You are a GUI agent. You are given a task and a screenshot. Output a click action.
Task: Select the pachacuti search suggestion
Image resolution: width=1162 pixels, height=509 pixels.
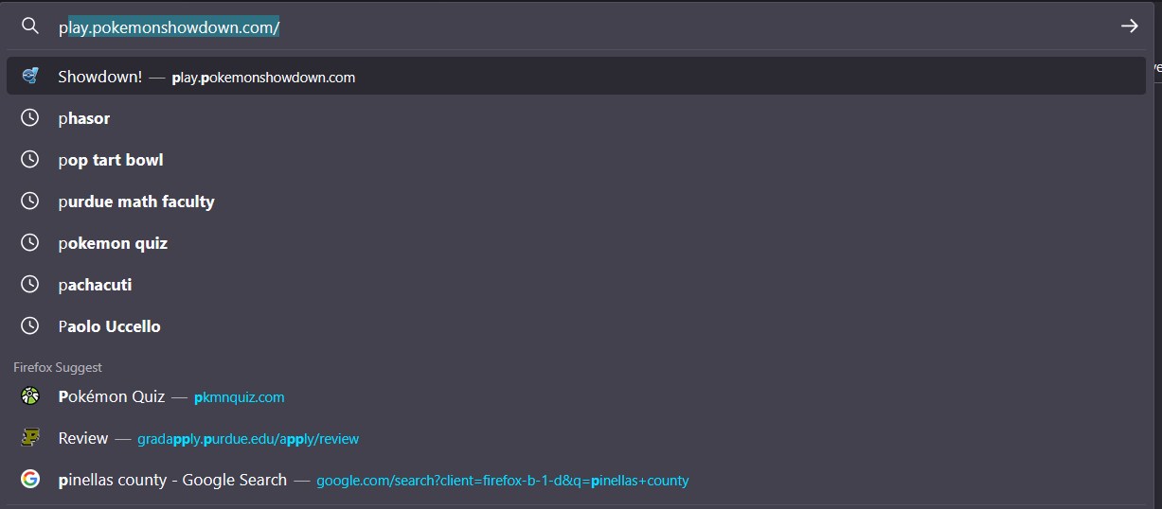[x=576, y=285]
